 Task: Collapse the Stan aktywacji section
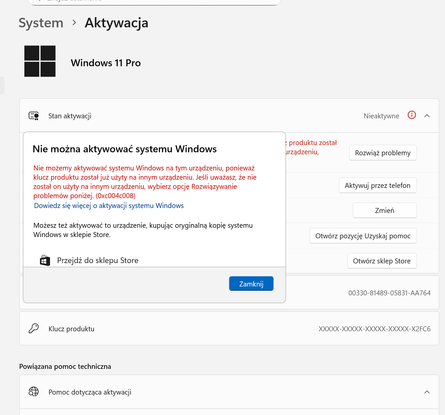tap(427, 116)
